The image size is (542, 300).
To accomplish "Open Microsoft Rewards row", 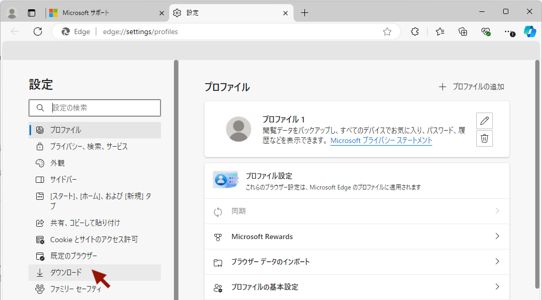I will point(357,236).
